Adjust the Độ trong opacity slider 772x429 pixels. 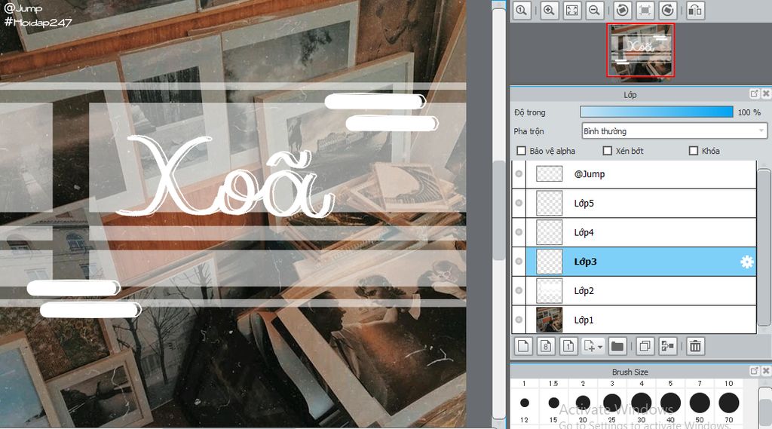pos(657,112)
